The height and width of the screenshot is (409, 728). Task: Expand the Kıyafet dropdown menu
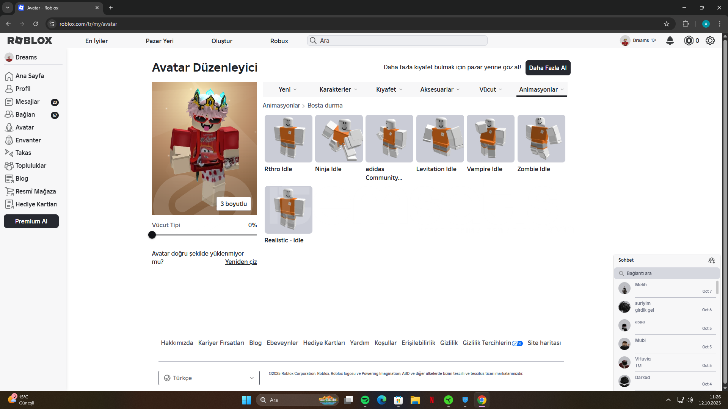pos(389,89)
